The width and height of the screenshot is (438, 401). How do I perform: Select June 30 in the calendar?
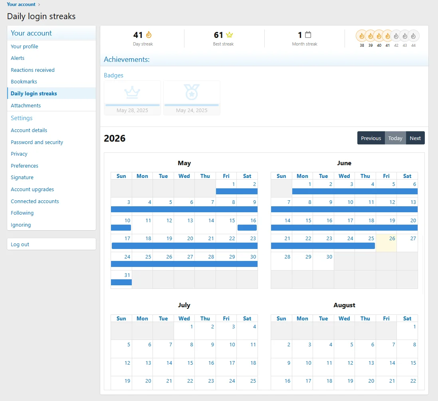(323, 261)
